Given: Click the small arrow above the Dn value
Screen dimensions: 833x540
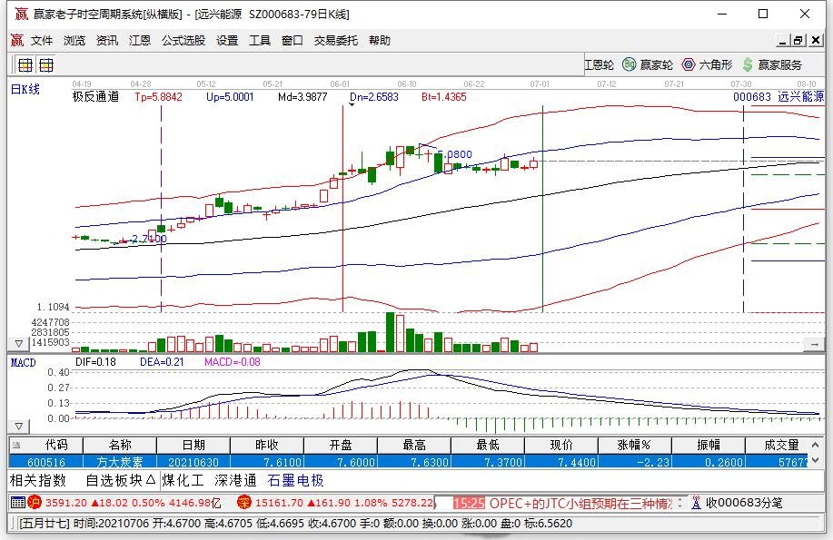Looking at the screenshot, I should click(x=352, y=104).
